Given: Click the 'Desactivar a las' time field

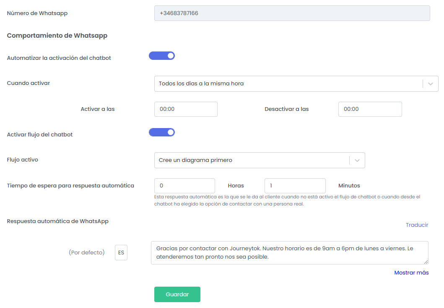Looking at the screenshot, I should click(x=370, y=109).
